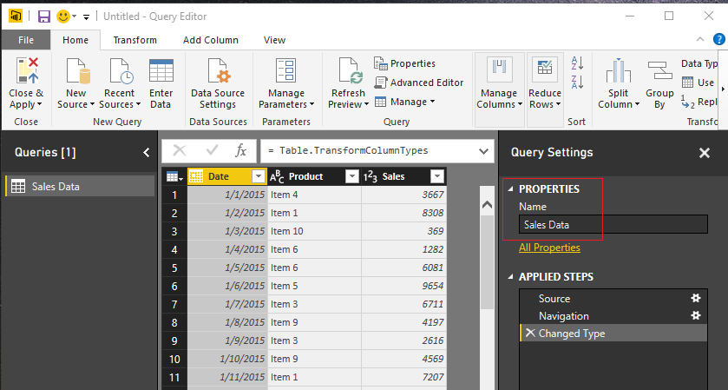Sort descending Z to A

point(577,83)
